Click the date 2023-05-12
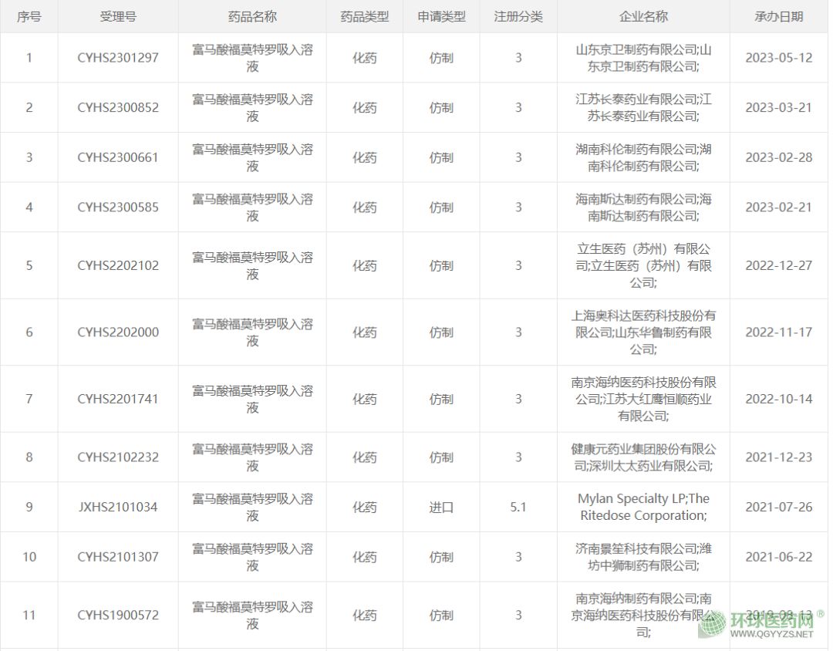This screenshot has height=651, width=833. click(x=778, y=58)
